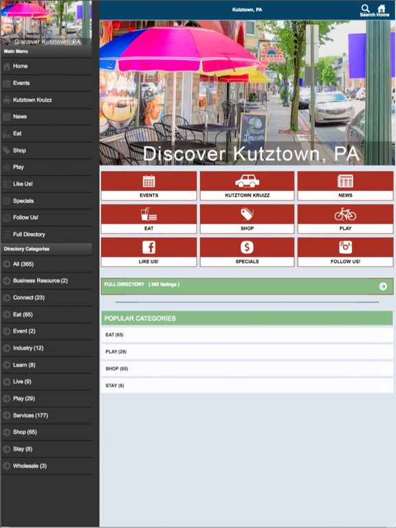
Task: Open the Specials dollar-sign tile
Action: point(247,252)
